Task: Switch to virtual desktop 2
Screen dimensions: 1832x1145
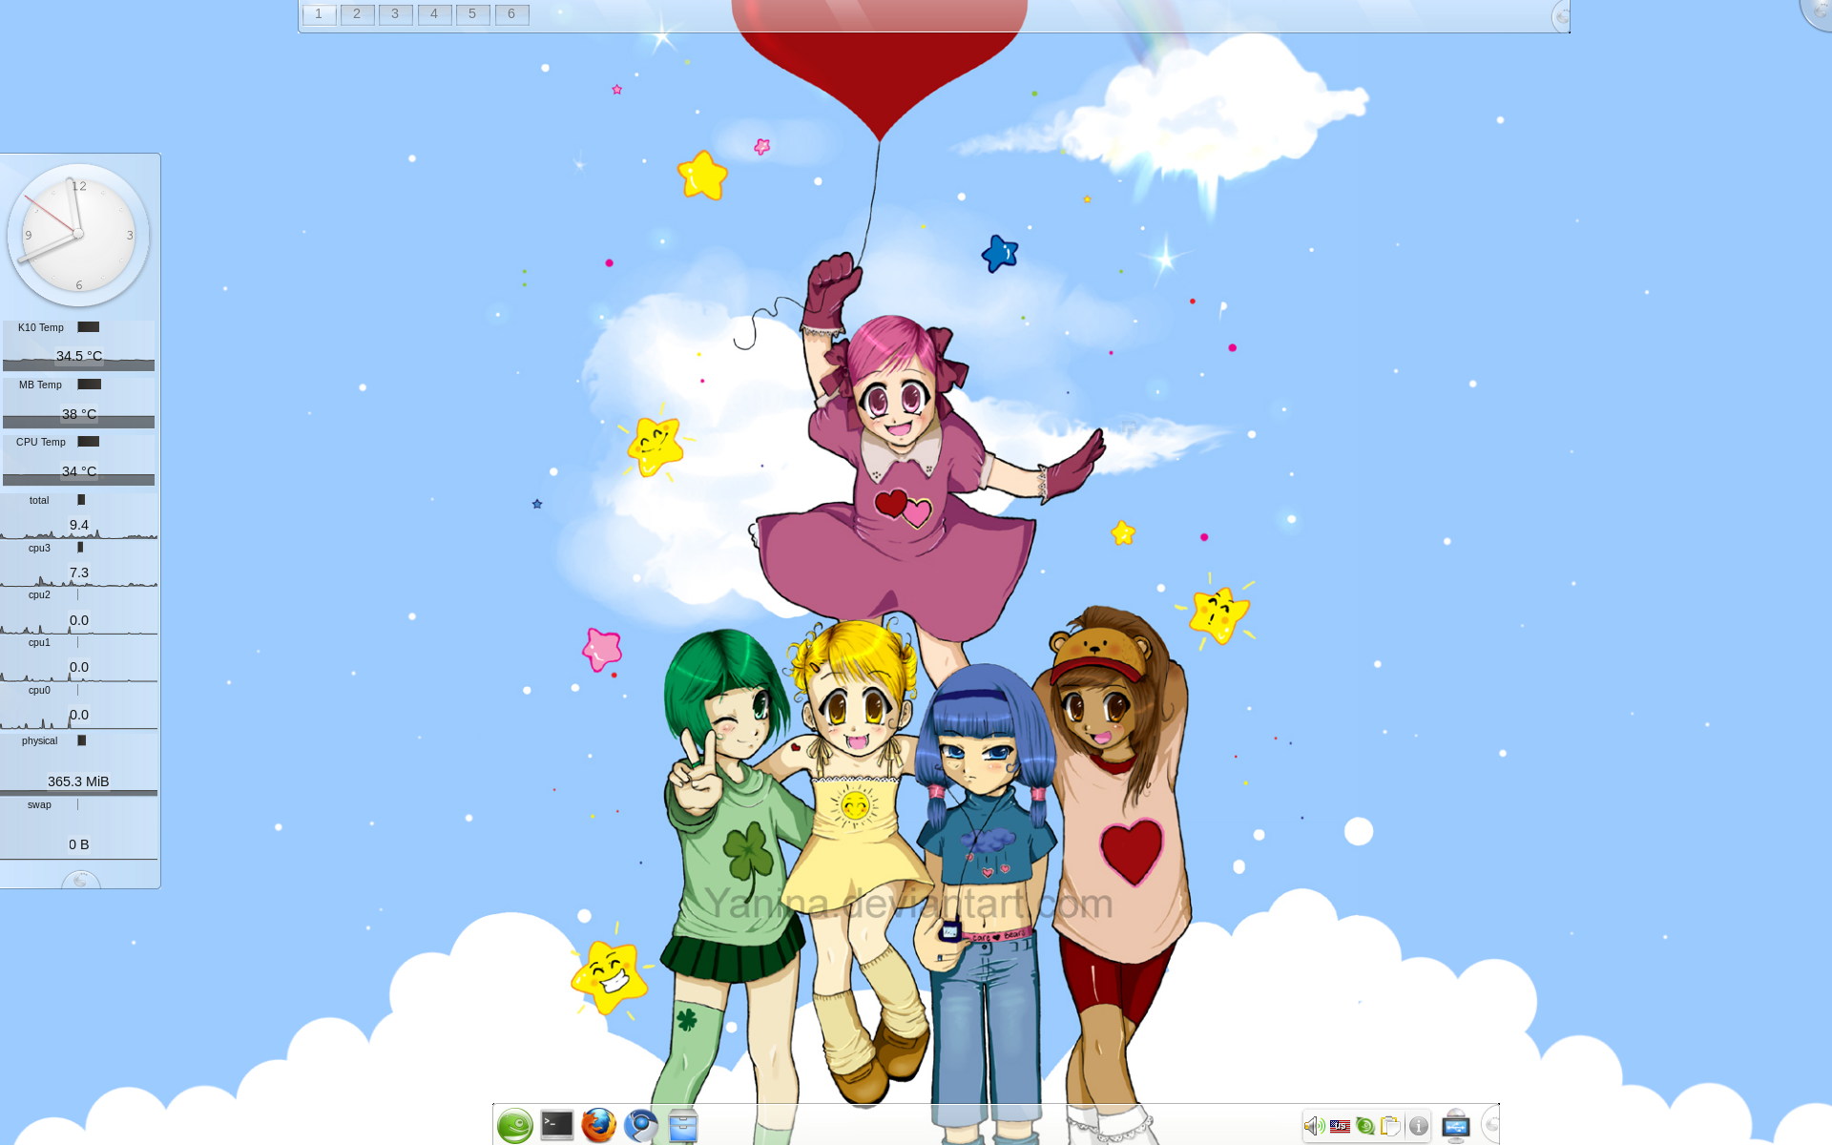Action: 357,14
